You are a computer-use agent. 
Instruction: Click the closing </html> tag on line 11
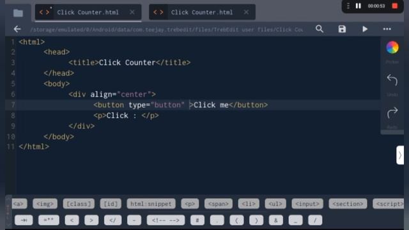tap(34, 146)
